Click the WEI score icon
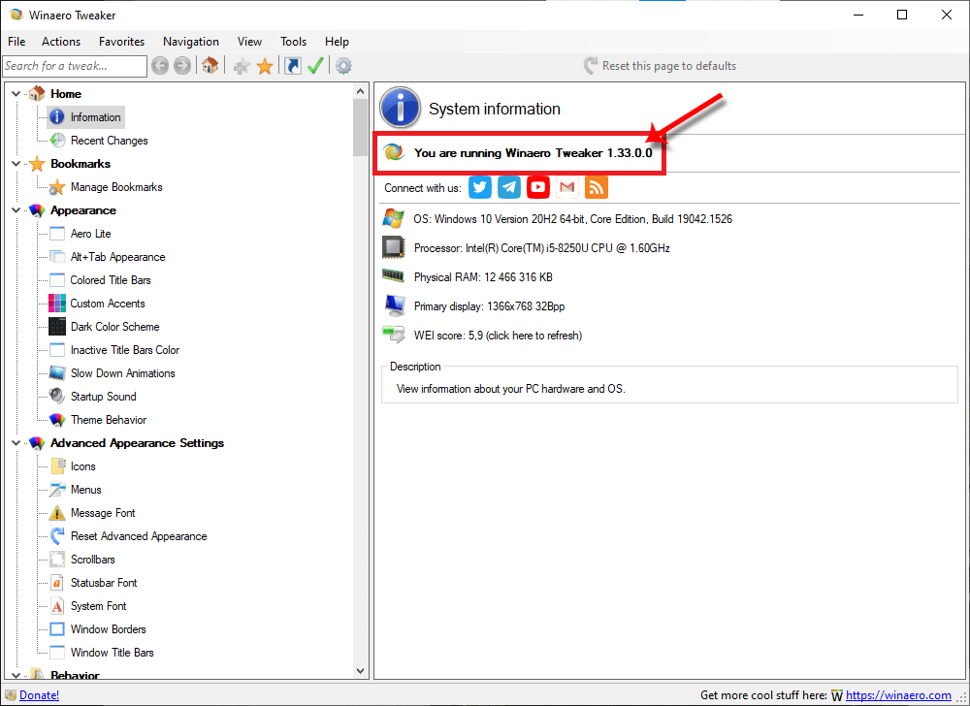970x706 pixels. point(394,335)
